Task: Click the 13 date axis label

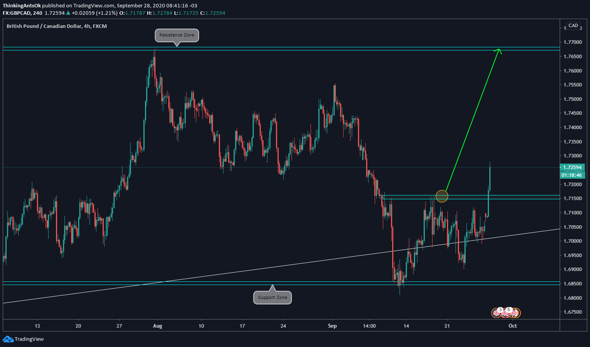Action: click(37, 326)
